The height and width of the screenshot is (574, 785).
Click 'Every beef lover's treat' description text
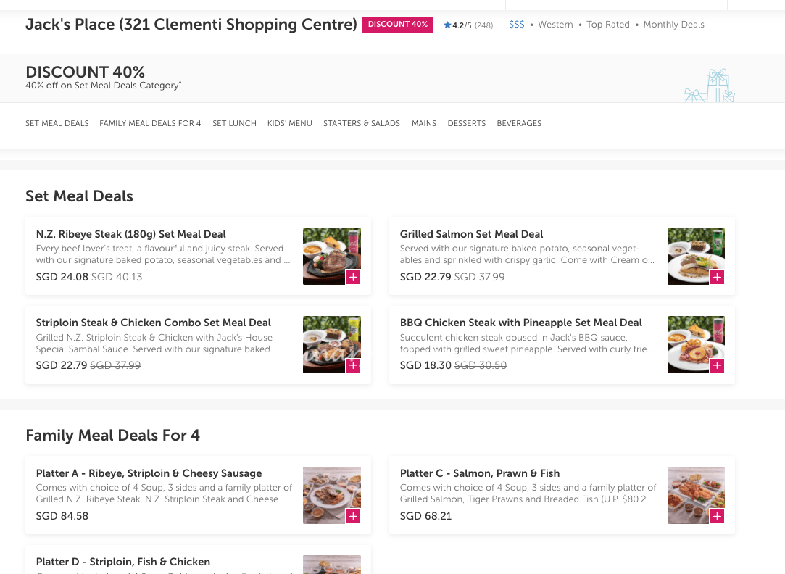[x=163, y=254]
